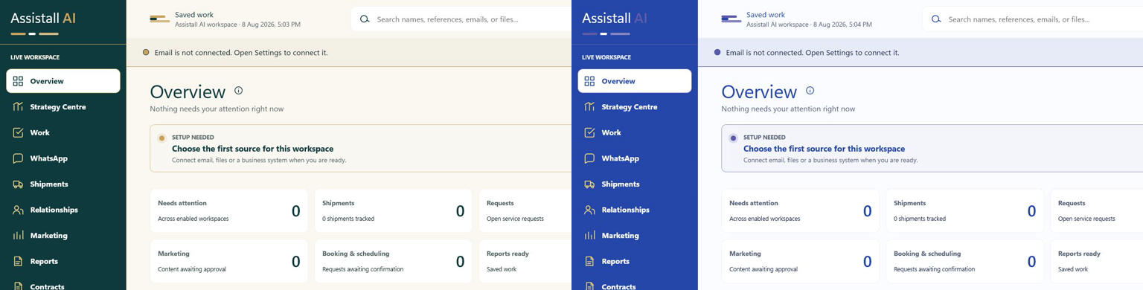The width and height of the screenshot is (1143, 290).
Task: Click the Work checkmark icon in blue sidebar
Action: pos(589,132)
